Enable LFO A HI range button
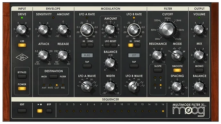The image size is (221, 124). pyautogui.click(x=84, y=45)
